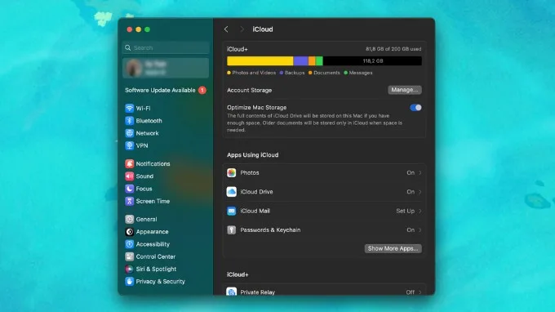555x312 pixels.
Task: Click the Screen Time sidebar label
Action: point(153,201)
